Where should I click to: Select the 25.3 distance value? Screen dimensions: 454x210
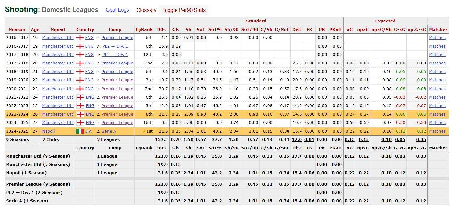pyautogui.click(x=297, y=63)
